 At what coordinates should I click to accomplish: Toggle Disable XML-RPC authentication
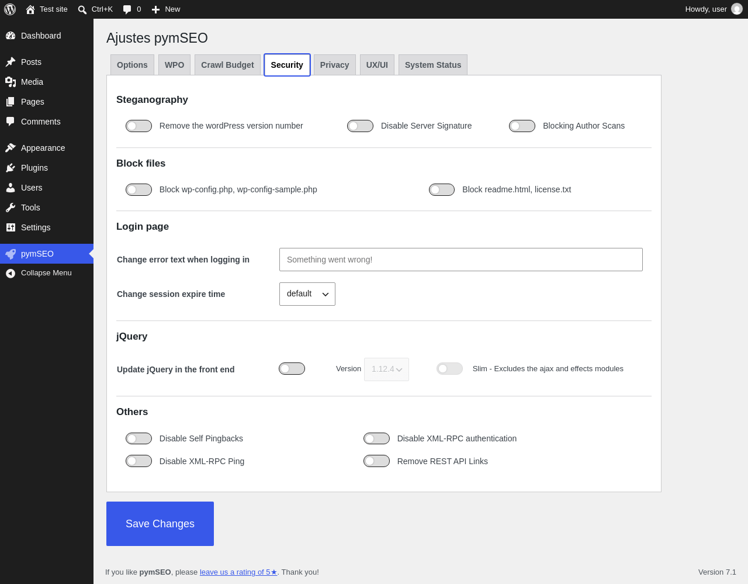click(376, 438)
